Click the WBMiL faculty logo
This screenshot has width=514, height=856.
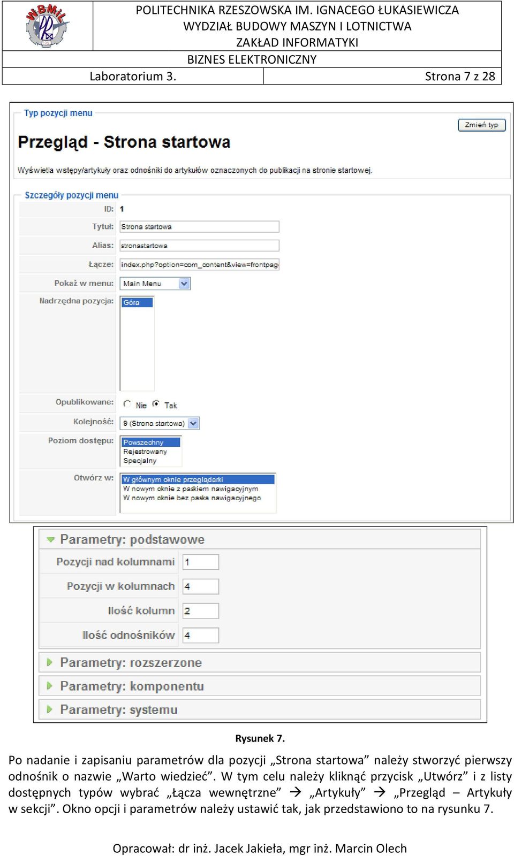[47, 26]
